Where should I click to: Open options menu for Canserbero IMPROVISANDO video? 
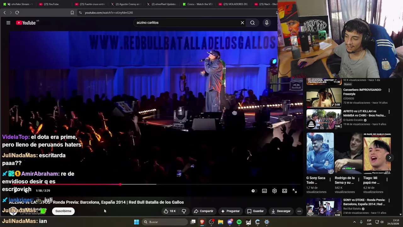389,90
